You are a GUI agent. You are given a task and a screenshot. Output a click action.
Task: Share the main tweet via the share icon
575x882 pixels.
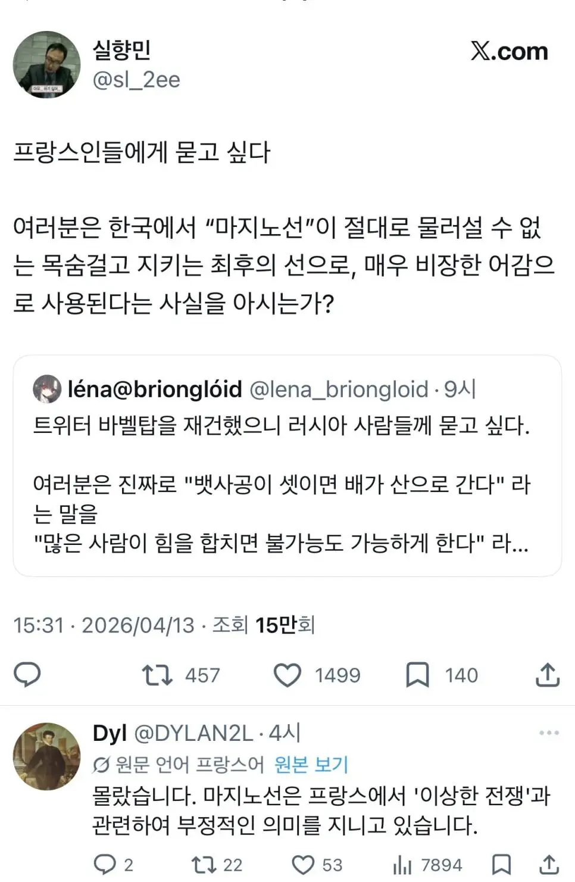[547, 675]
